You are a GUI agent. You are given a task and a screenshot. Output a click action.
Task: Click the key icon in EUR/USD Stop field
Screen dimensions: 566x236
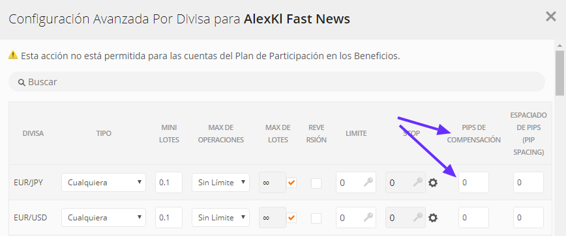point(418,217)
